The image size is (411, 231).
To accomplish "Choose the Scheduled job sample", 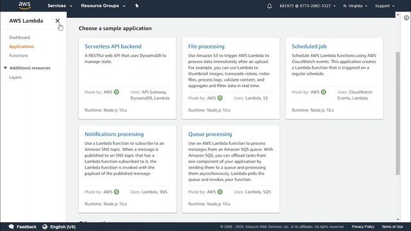I will pos(309,46).
